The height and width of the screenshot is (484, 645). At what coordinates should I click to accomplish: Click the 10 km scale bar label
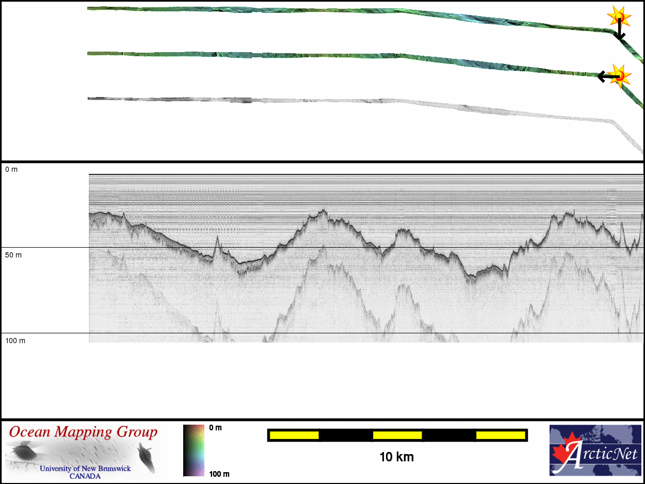[x=396, y=457]
